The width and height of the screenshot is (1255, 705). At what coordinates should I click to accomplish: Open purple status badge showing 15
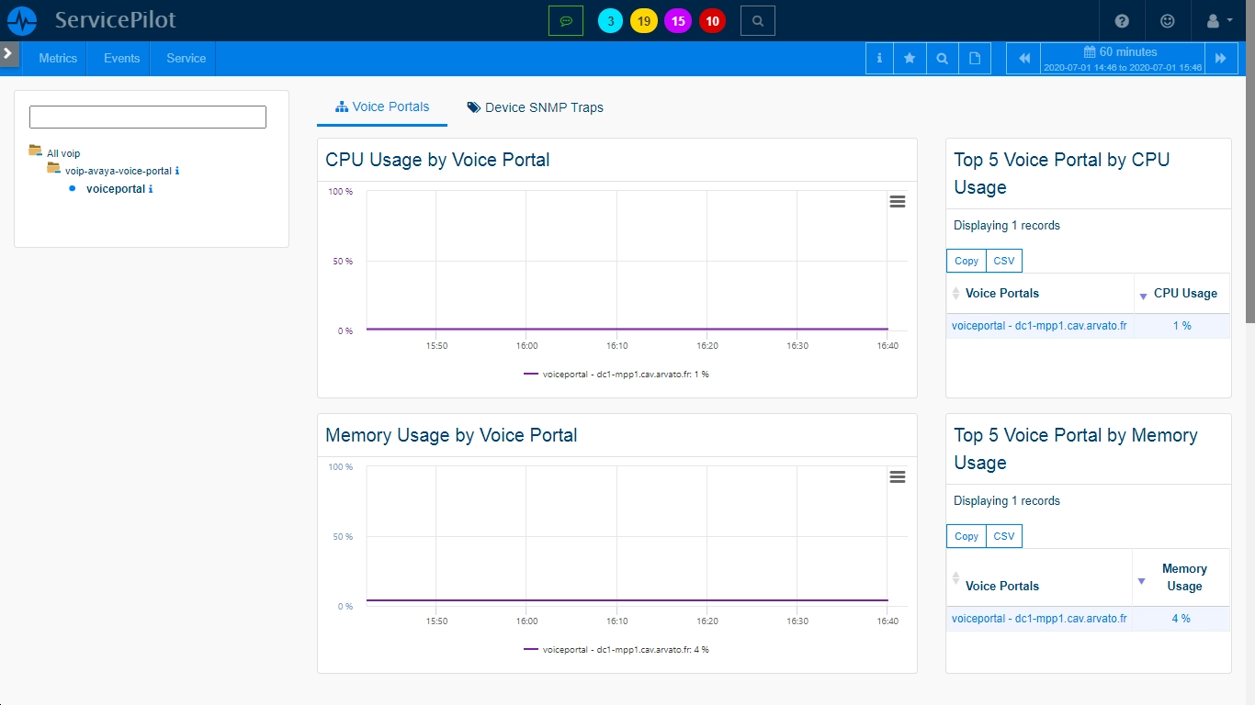(x=678, y=20)
